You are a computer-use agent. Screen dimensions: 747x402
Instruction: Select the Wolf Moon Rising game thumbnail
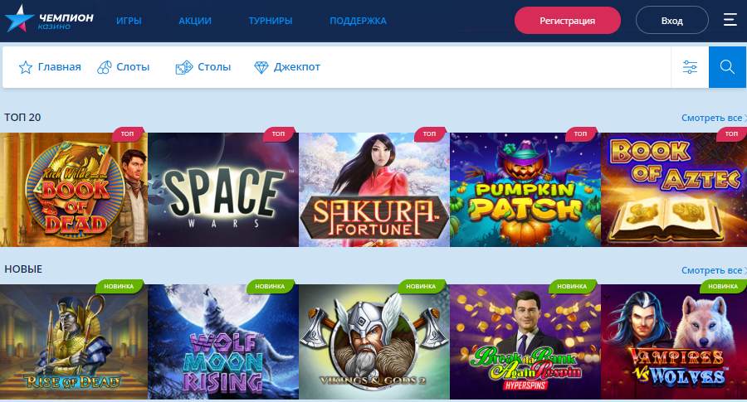coord(223,341)
